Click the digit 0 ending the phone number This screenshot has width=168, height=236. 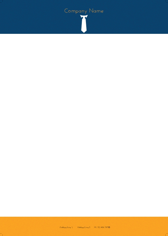pyautogui.click(x=109, y=227)
